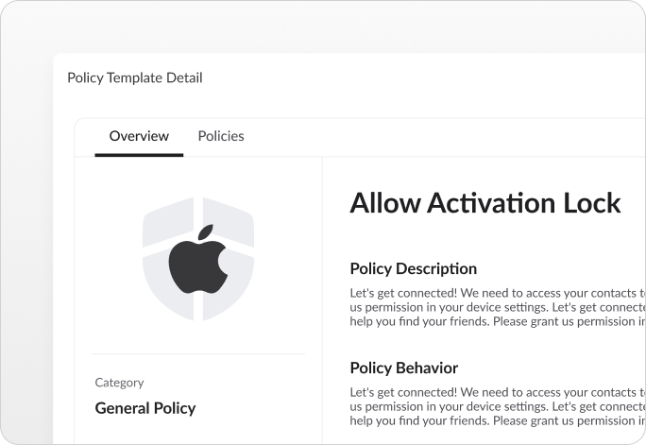Select the upper-left quadrant of the shield icon
Viewport: 646px width, 445px height.
pos(168,223)
